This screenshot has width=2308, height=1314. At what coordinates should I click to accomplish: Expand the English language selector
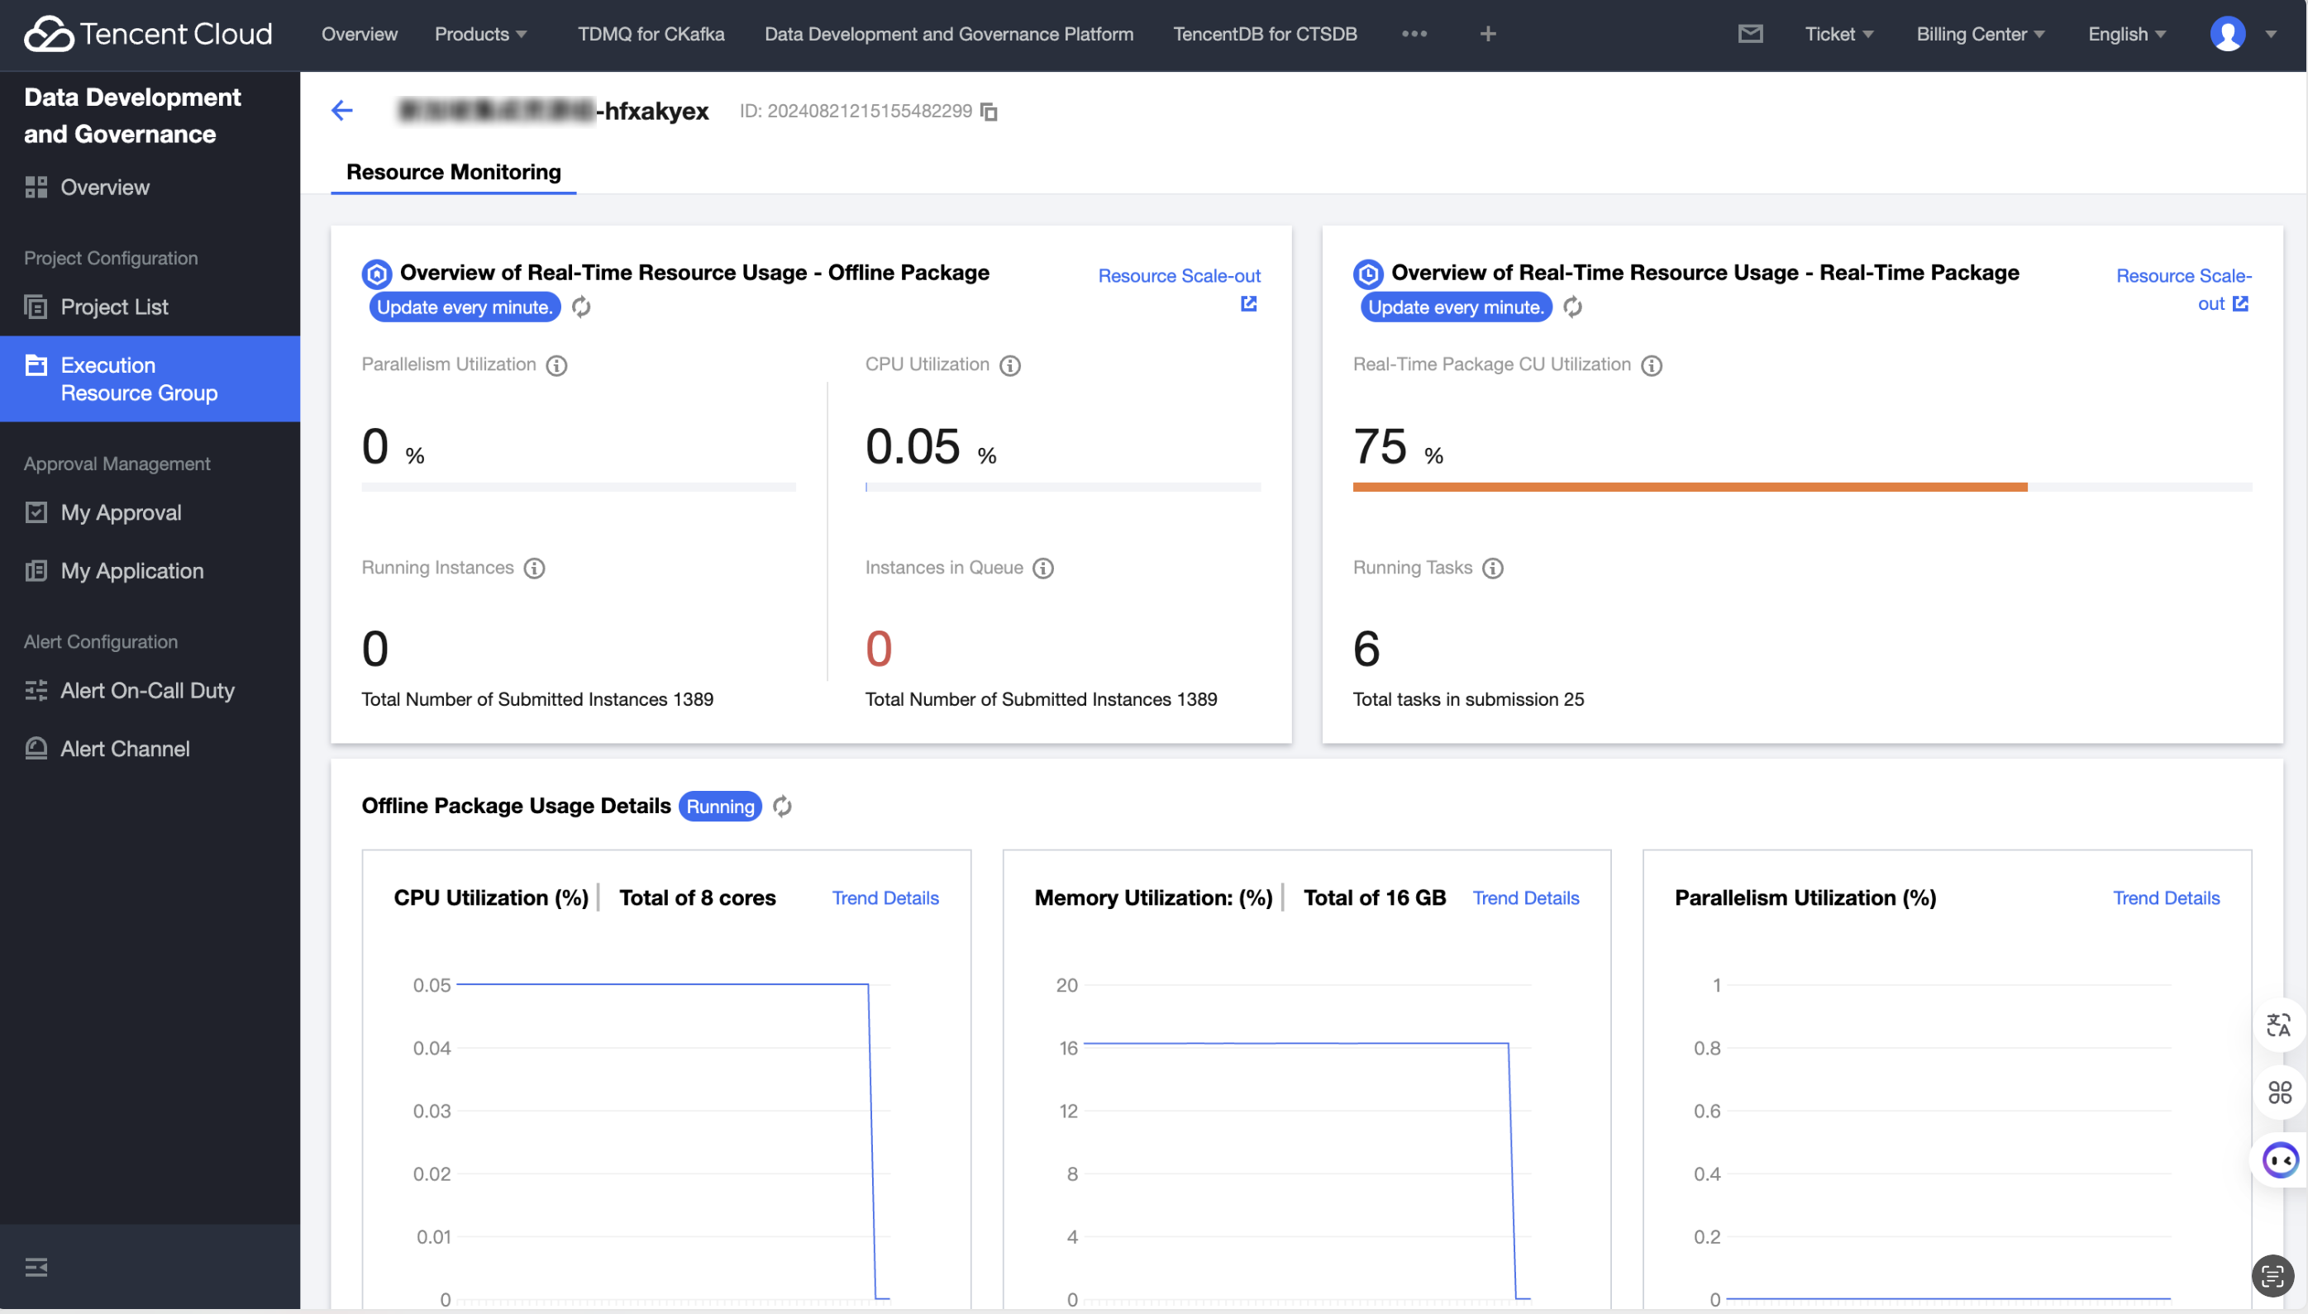(x=2125, y=34)
